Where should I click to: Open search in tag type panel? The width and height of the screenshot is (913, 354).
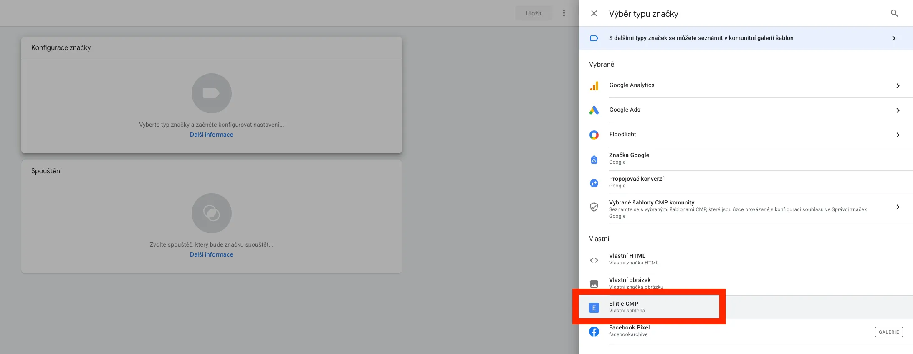click(x=894, y=13)
